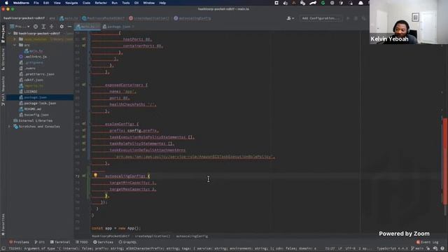
Task: Click the createApplication() breadcrumb at top
Action: pyautogui.click(x=149, y=18)
